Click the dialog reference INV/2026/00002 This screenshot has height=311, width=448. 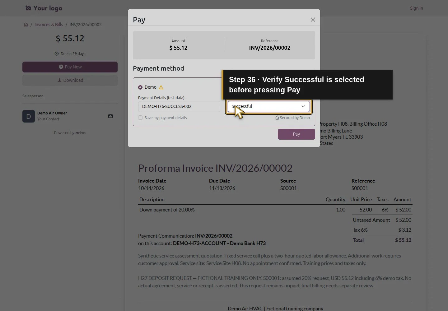(x=270, y=48)
